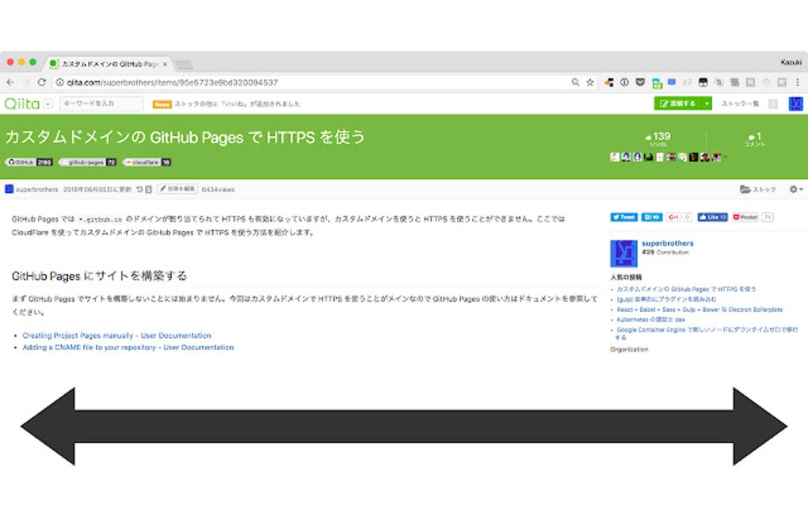The image size is (808, 505).
Task: Select the browser tab titled カスタムドメインの GitHub Pages
Action: click(109, 64)
